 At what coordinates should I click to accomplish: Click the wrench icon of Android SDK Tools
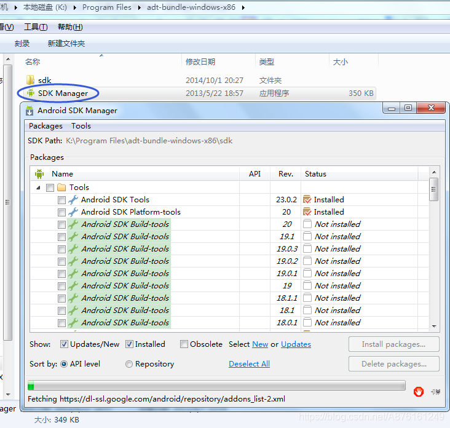tap(73, 199)
